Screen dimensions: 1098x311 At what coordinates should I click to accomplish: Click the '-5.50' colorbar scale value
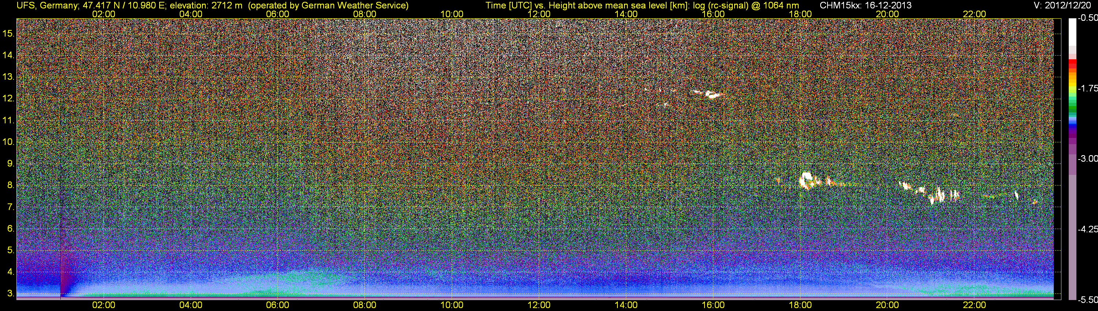(x=1087, y=300)
